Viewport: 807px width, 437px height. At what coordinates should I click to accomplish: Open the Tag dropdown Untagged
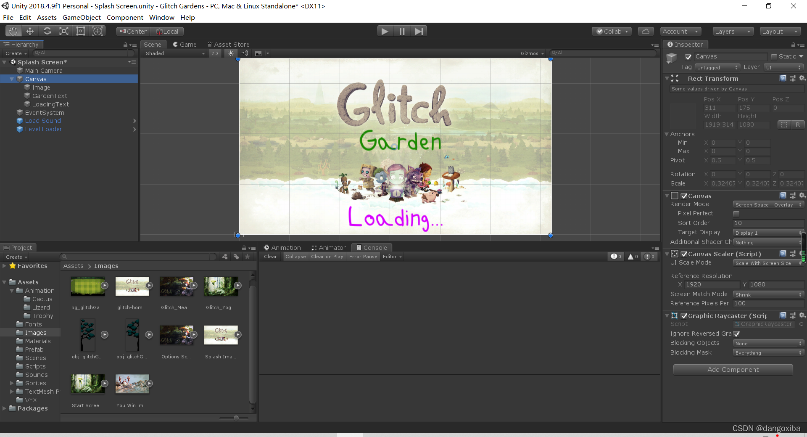point(717,67)
